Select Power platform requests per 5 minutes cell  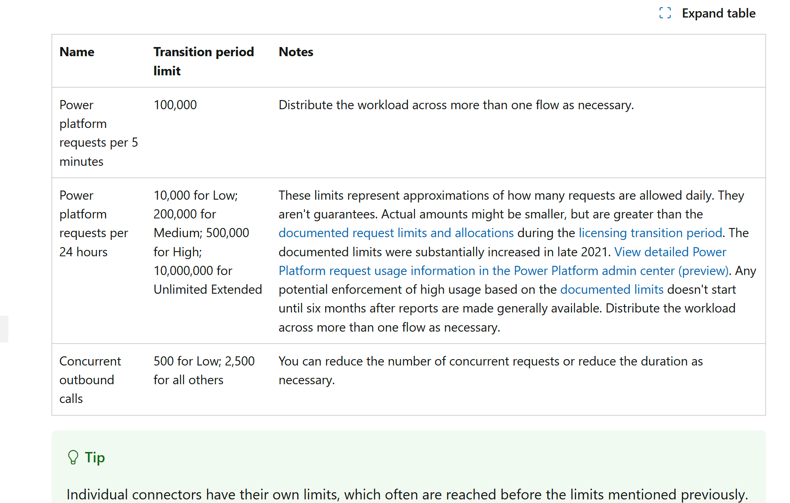click(98, 133)
